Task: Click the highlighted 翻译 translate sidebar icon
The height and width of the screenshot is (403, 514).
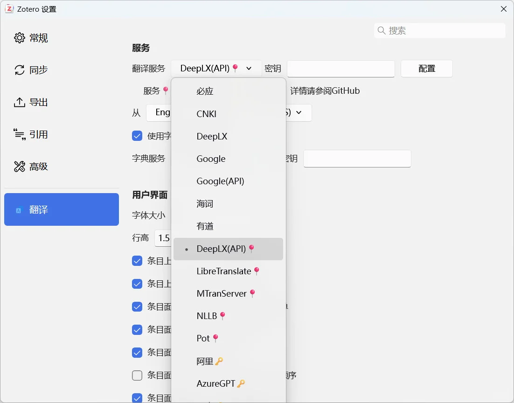Action: (19, 209)
